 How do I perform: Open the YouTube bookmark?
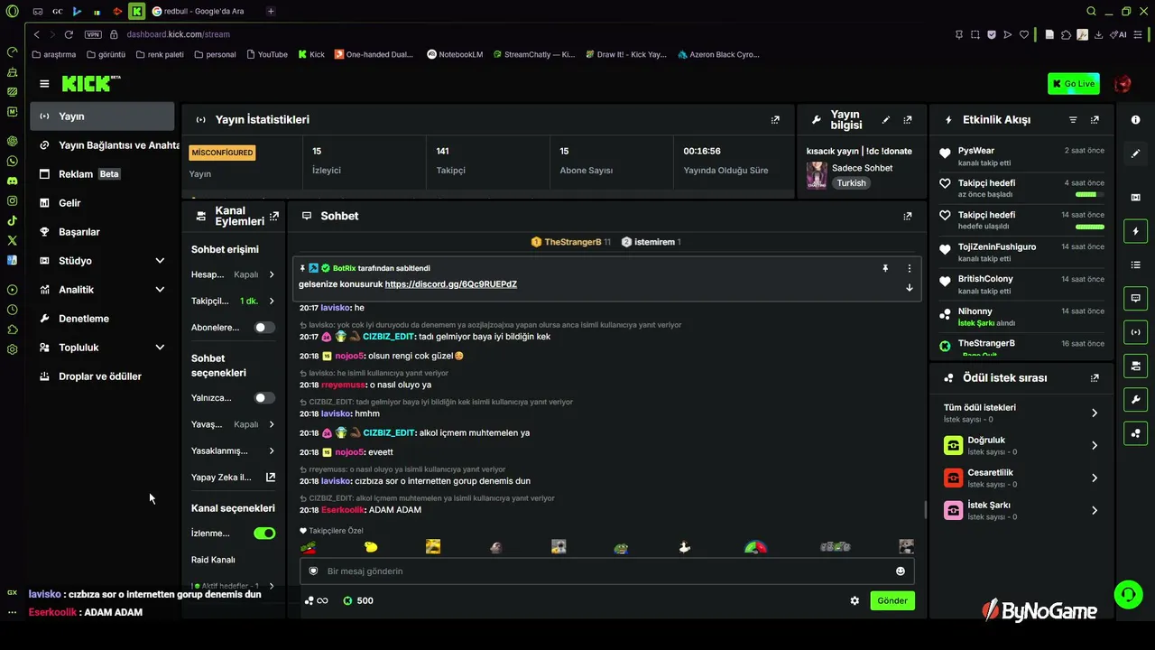265,54
